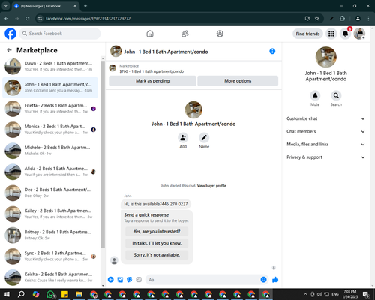Viewport: 375px width, 300px height.
Task: Open Kailey - 2 Beds 1 Bath conversation
Action: [x=50, y=214]
